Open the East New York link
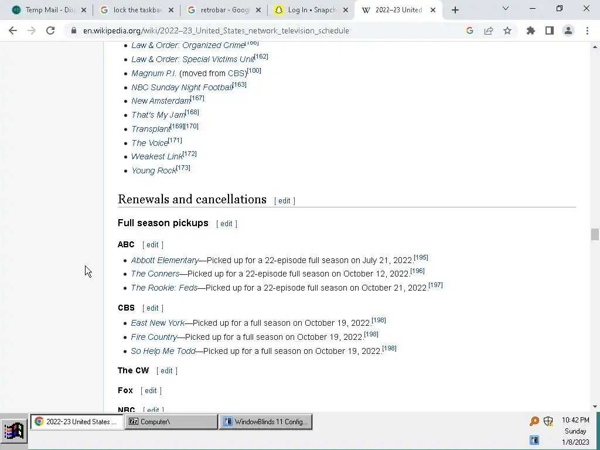The width and height of the screenshot is (600, 450). [158, 323]
